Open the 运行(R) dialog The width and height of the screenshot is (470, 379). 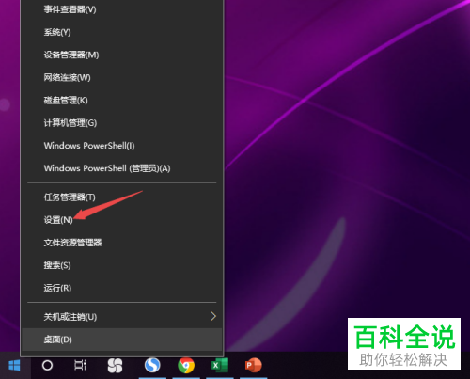[x=122, y=288]
